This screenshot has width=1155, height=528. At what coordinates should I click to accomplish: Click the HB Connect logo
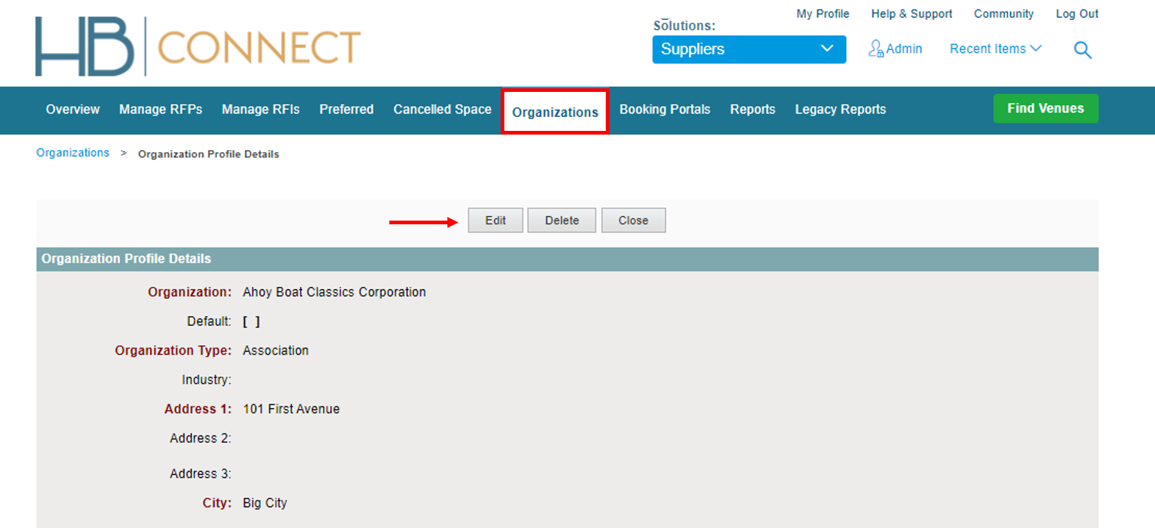click(198, 47)
